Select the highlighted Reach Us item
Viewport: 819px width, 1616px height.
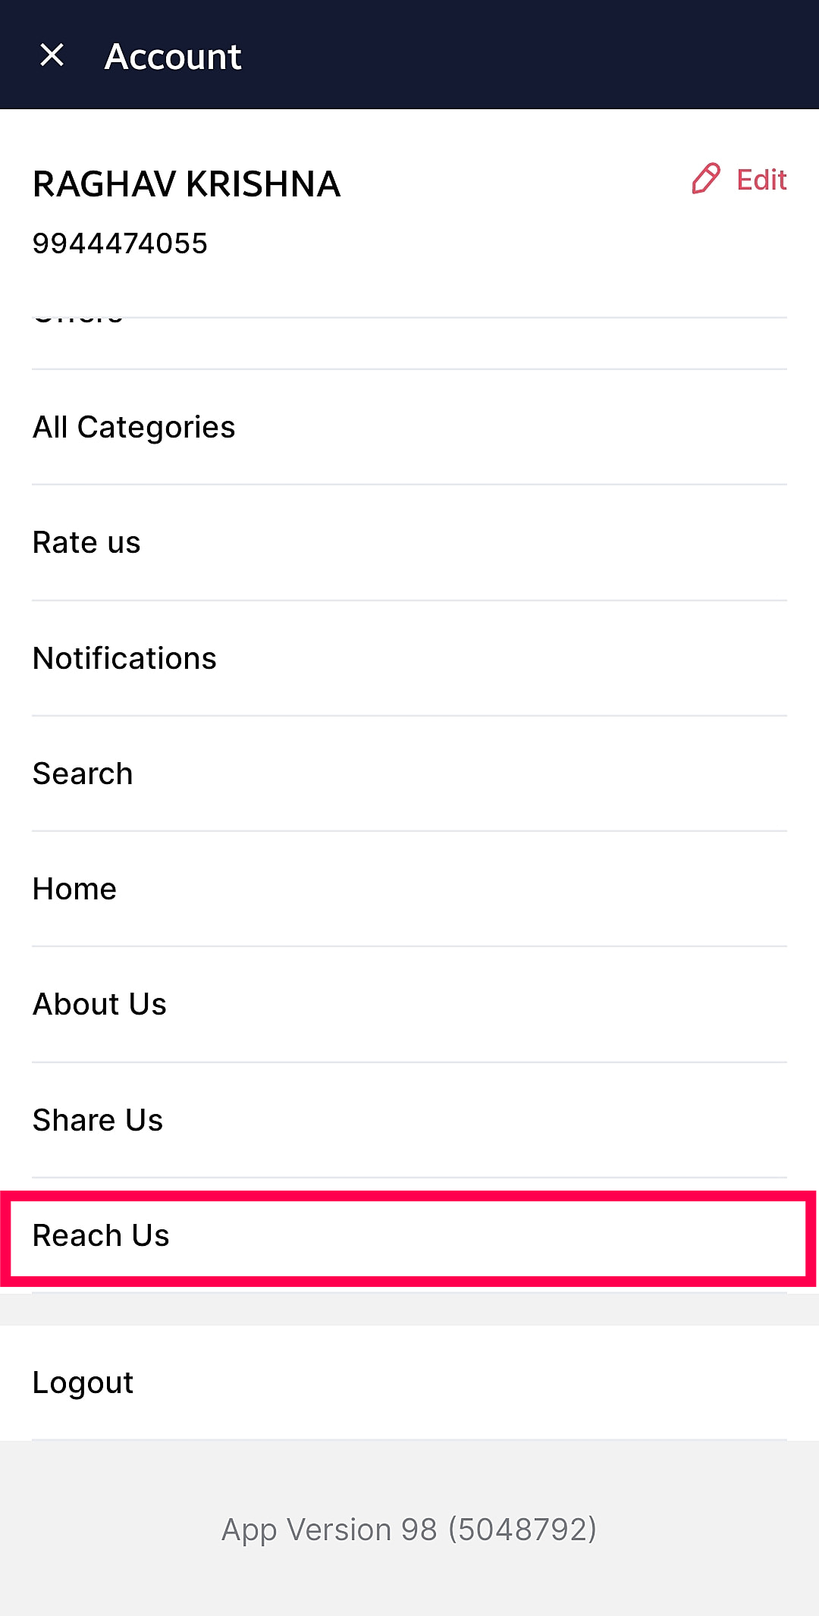point(101,1236)
